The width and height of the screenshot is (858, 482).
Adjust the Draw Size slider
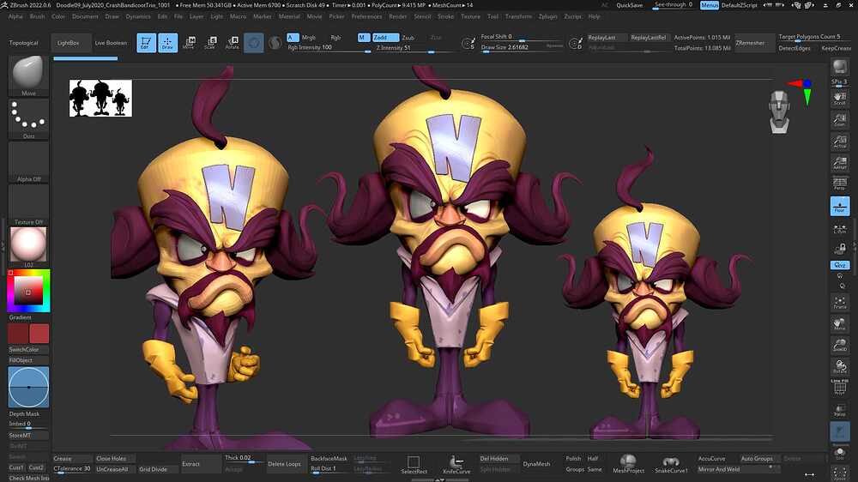[521, 47]
